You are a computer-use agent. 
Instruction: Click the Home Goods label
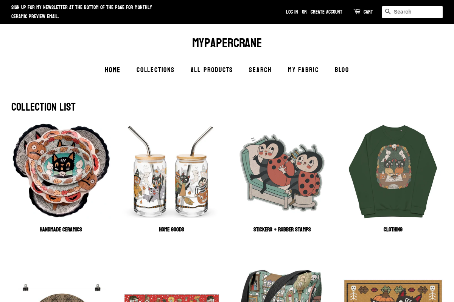click(x=171, y=230)
